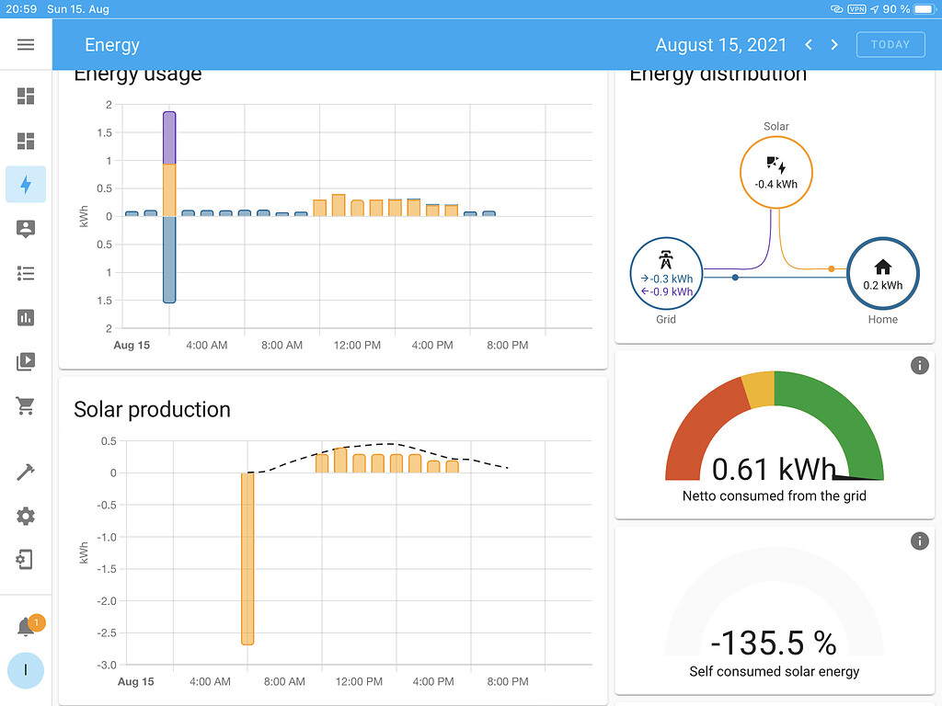This screenshot has height=706, width=942.
Task: Open the Self consumed solar info expander
Action: click(x=919, y=541)
